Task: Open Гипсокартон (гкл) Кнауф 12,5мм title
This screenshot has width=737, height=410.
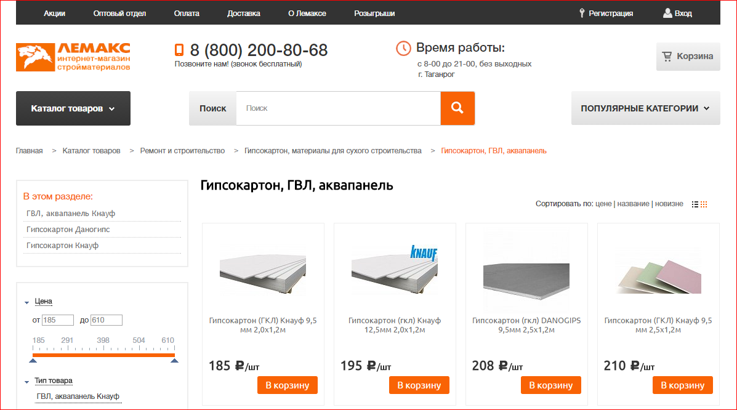Action: [x=394, y=325]
